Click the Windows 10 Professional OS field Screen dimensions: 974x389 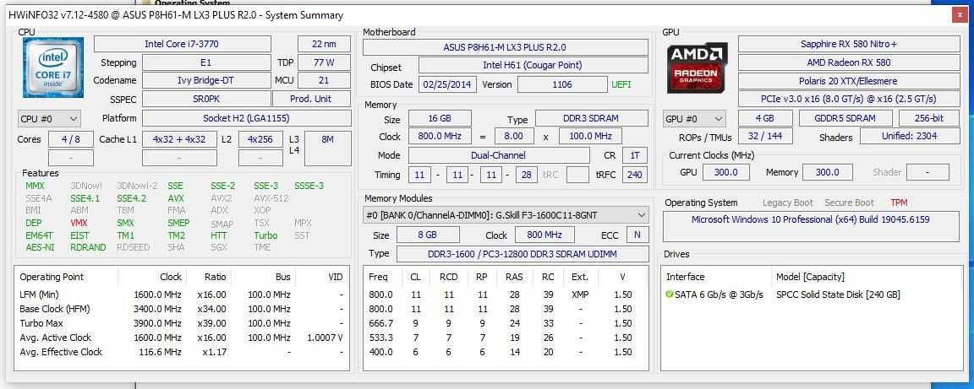pos(812,226)
